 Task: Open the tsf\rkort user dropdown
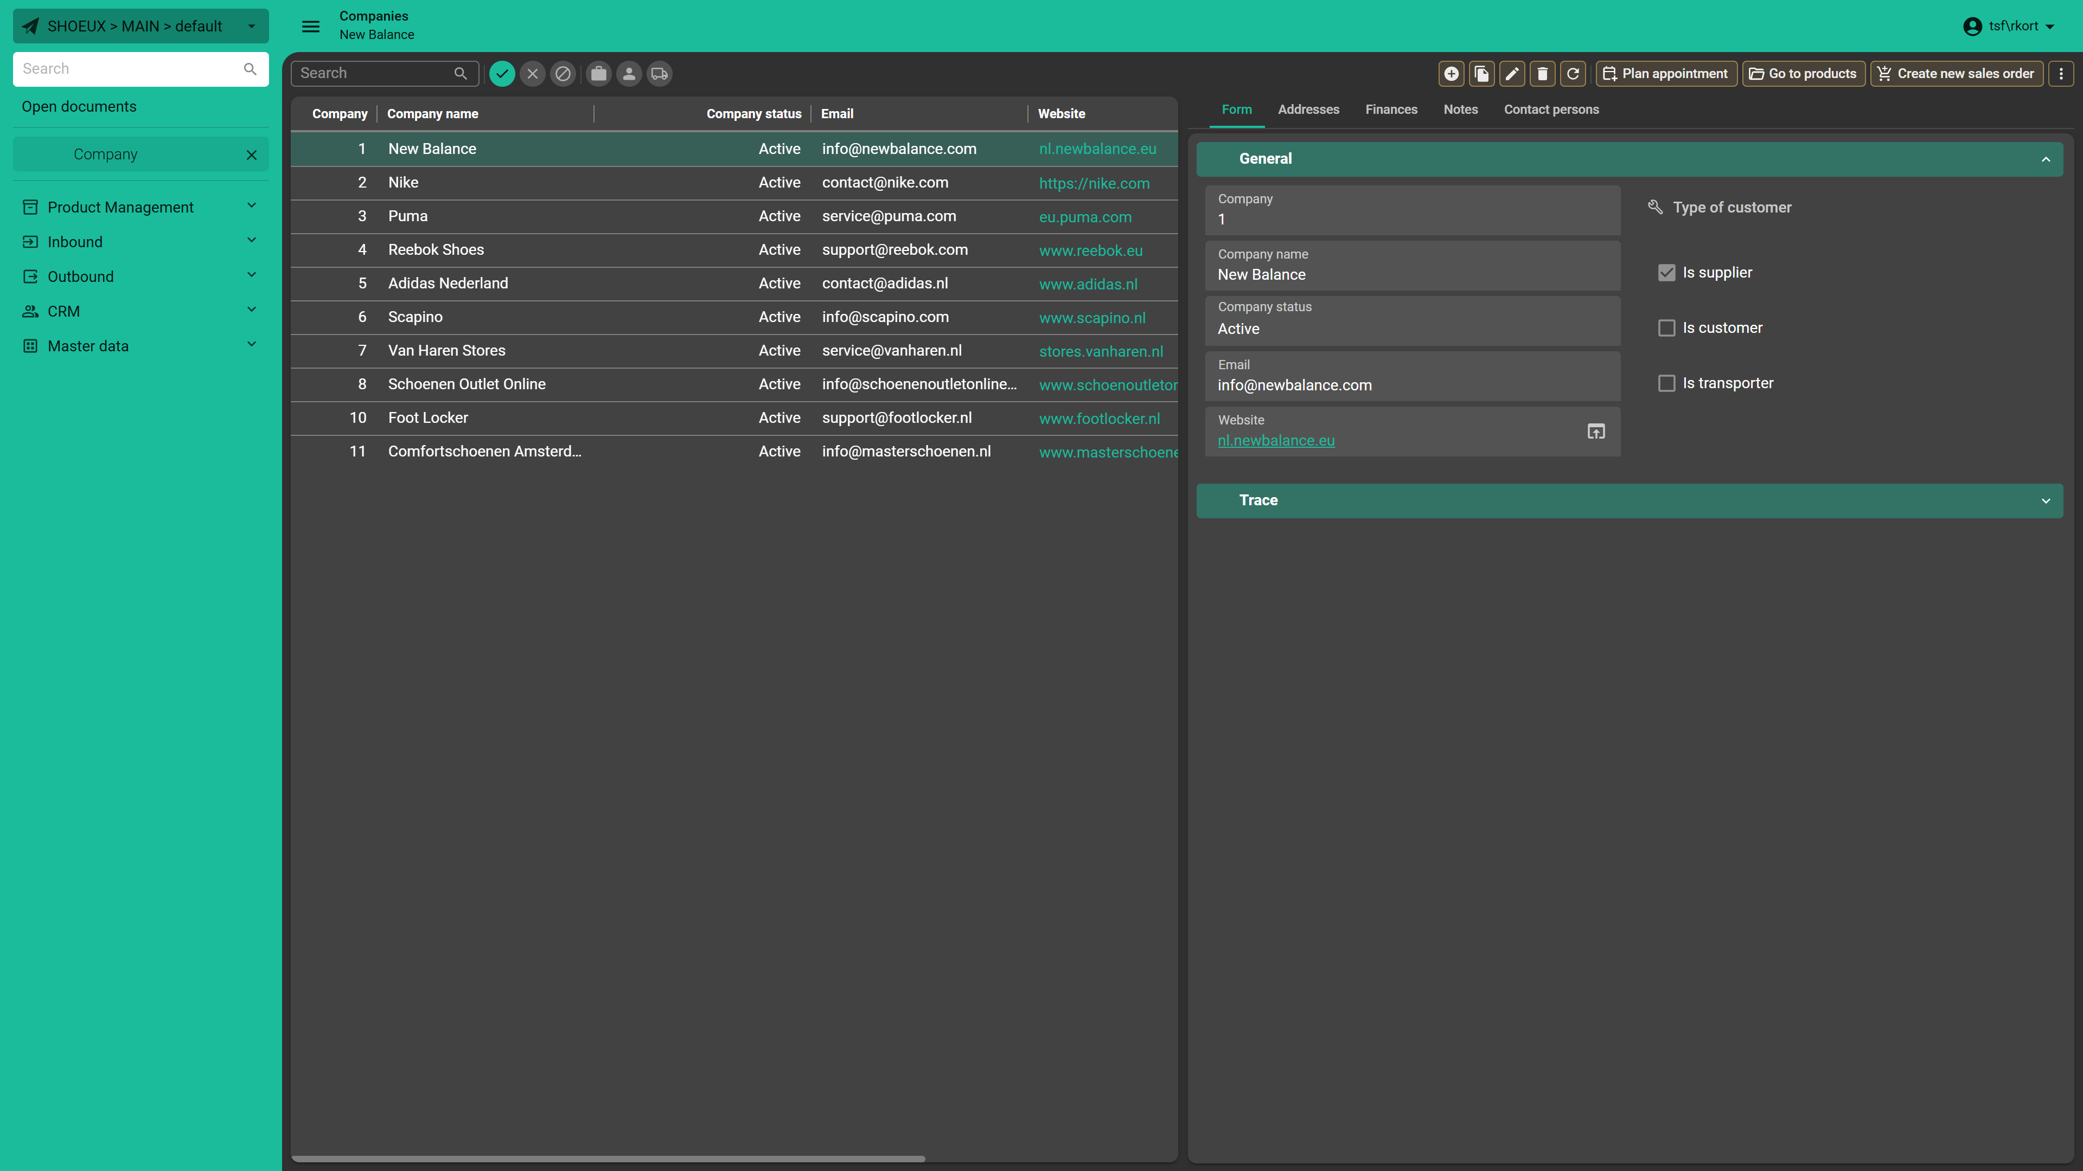[x=2009, y=26]
